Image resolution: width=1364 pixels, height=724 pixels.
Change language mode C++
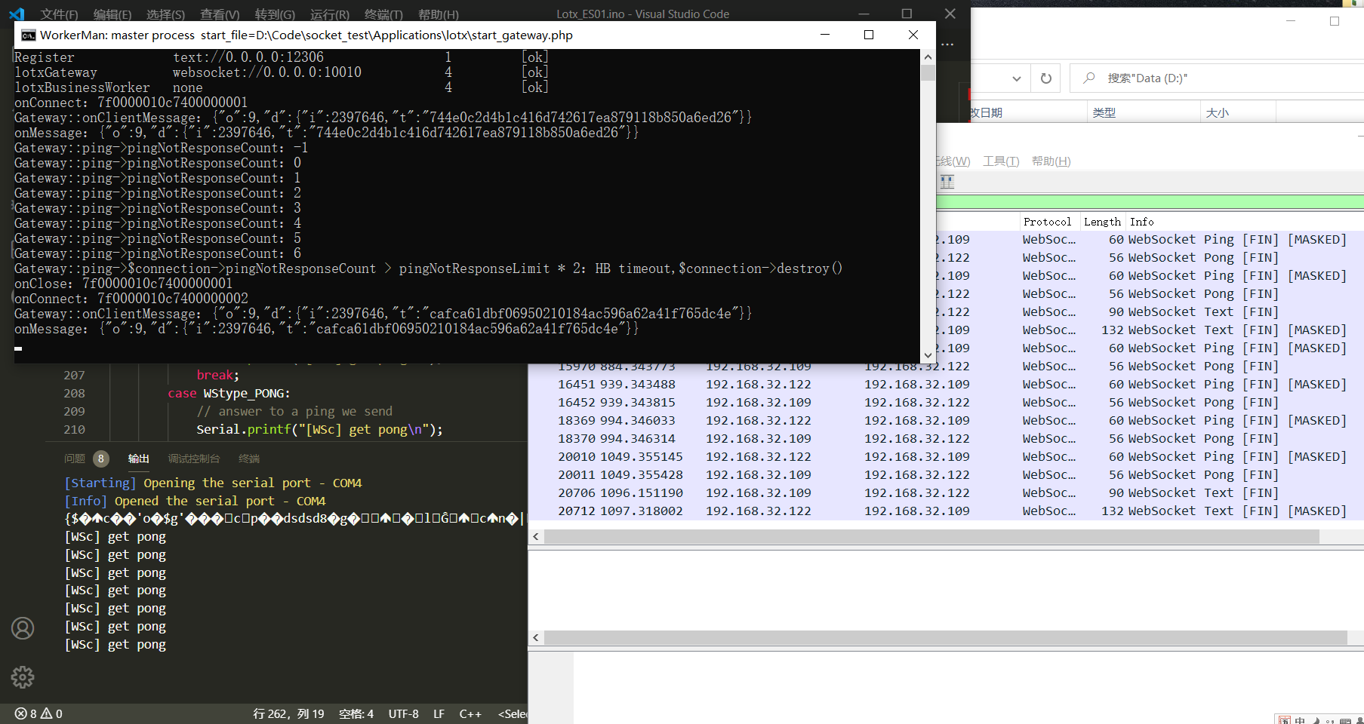470,713
